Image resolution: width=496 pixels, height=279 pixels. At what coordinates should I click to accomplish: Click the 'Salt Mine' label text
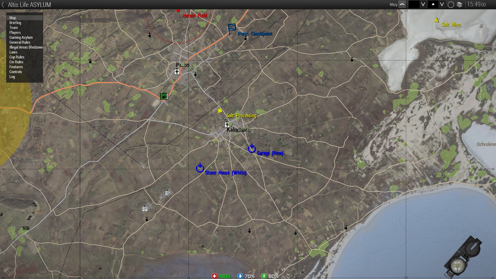tap(451, 25)
